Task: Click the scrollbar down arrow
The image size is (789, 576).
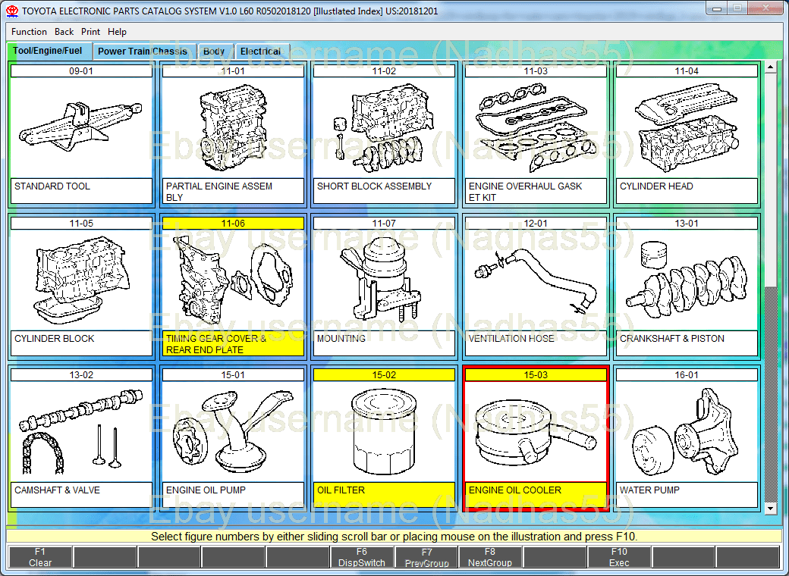Action: pyautogui.click(x=771, y=508)
